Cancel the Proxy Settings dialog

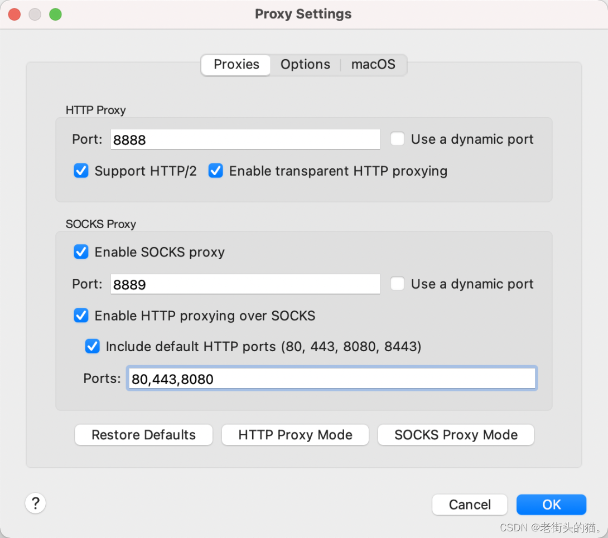pyautogui.click(x=470, y=505)
